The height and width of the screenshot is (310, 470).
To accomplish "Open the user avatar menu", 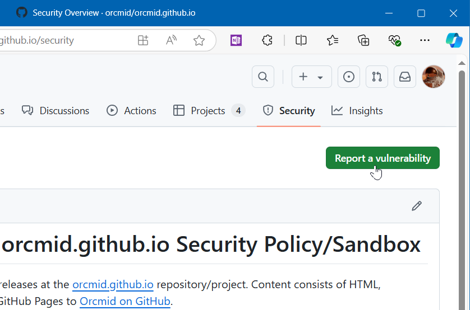I will (x=434, y=77).
